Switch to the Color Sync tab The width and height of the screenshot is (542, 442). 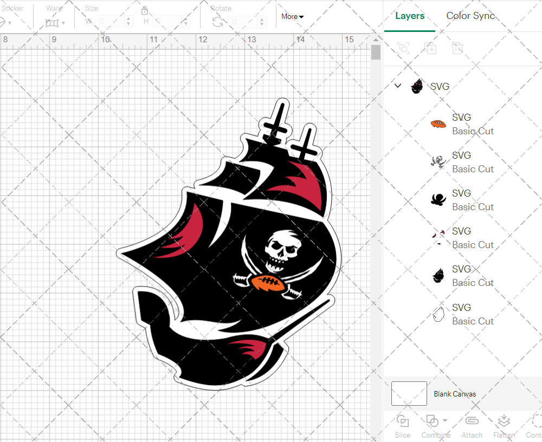[470, 16]
